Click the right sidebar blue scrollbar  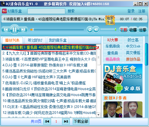point(147,54)
